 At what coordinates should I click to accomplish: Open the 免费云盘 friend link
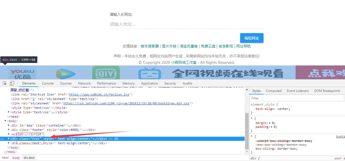(x=208, y=46)
